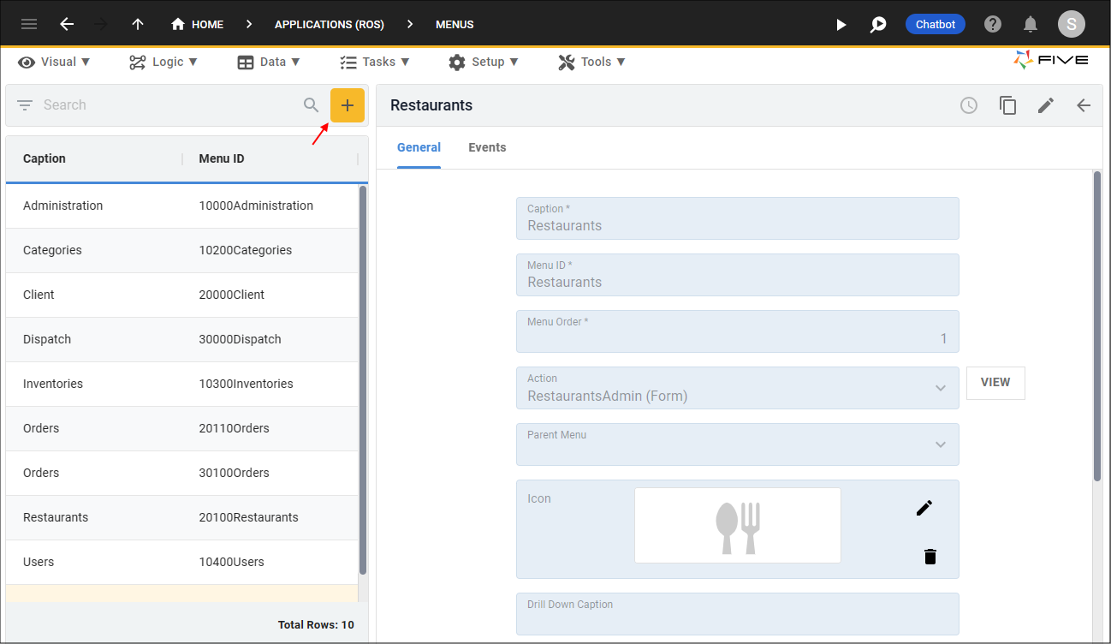Viewport: 1111px width, 644px height.
Task: Open the history clock icon
Action: 969,105
